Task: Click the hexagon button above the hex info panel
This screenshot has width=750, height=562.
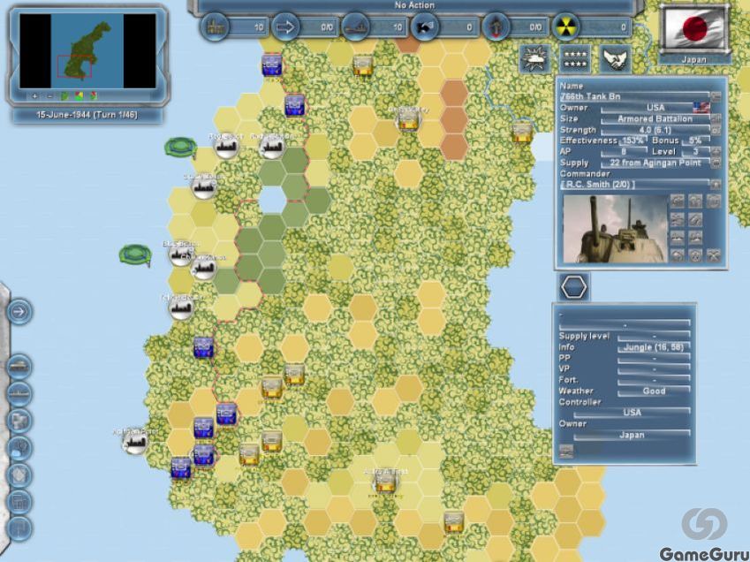Action: point(573,287)
